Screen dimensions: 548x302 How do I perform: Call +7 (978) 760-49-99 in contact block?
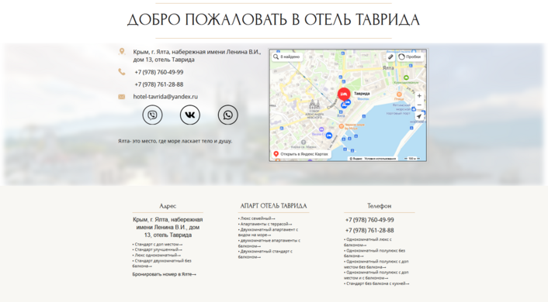[159, 72]
